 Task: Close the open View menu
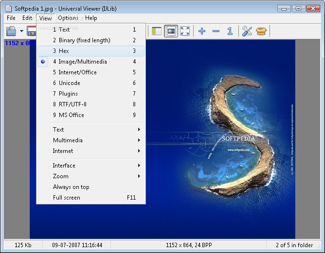45,18
